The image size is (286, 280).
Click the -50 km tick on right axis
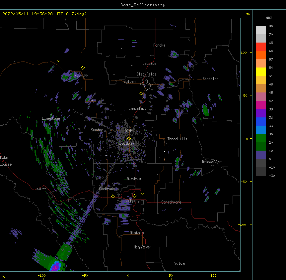[244, 182]
